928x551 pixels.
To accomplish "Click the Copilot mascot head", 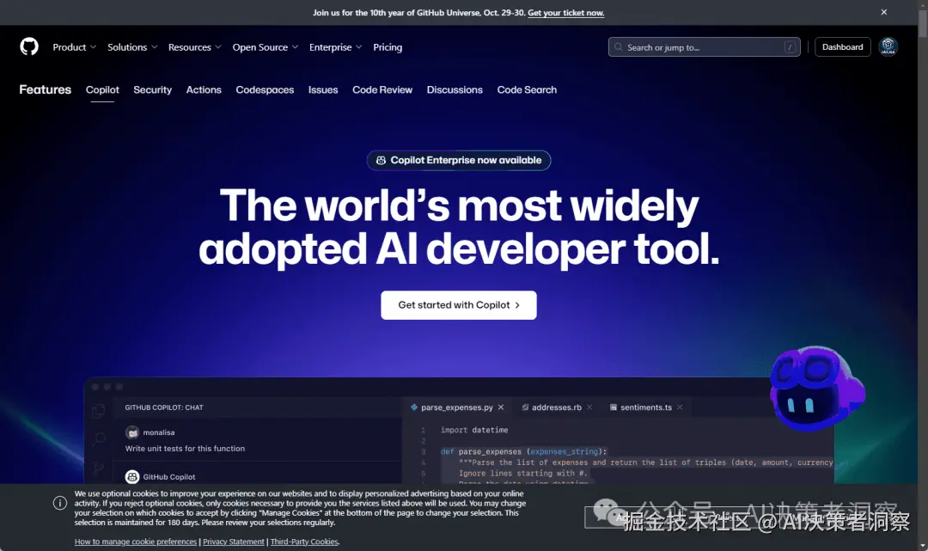I will [817, 388].
